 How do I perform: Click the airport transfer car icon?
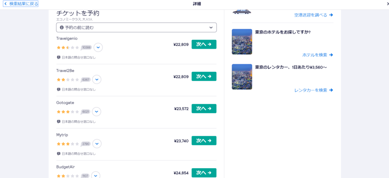(242, 12)
